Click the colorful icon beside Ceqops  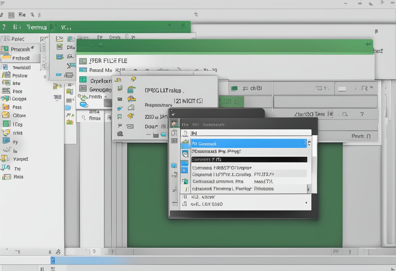tap(5, 98)
